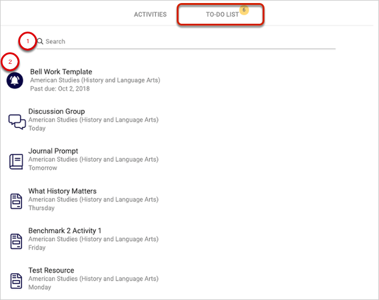Open the What History Matters title

coord(62,191)
